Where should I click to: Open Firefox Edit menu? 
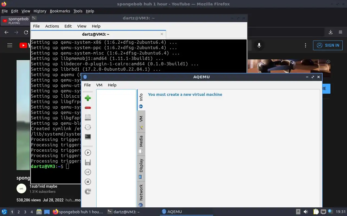(x=14, y=11)
